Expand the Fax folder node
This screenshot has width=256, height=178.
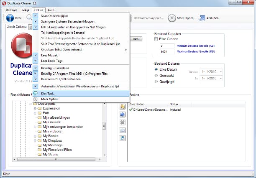coord(35,113)
